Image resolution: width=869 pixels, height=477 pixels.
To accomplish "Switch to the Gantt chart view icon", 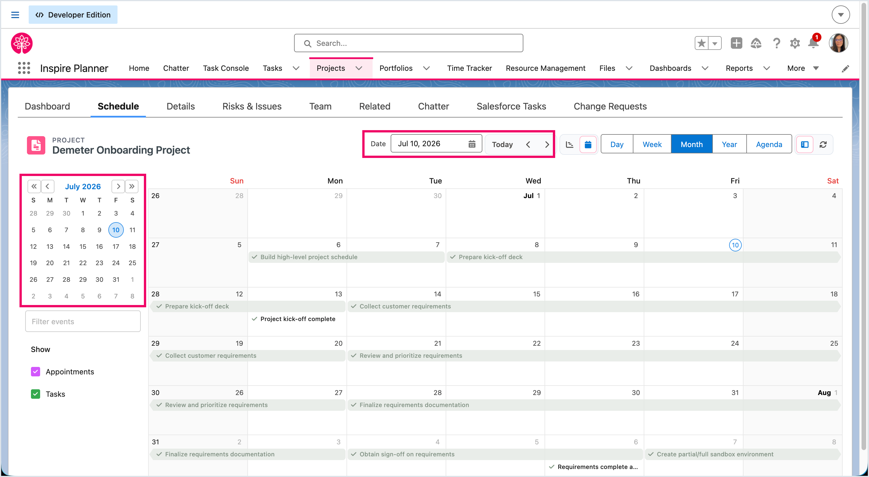I will 569,144.
